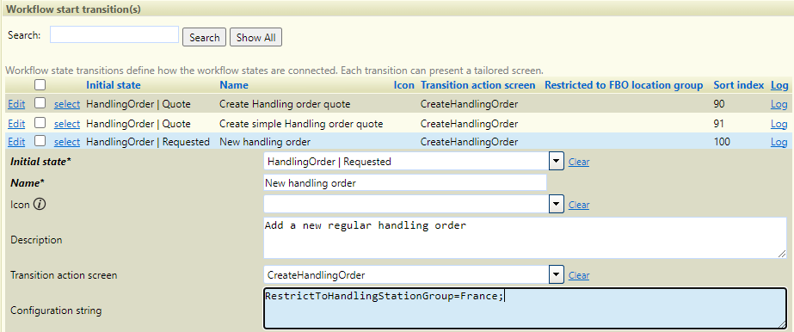Open the Initial state dropdown arrow
The height and width of the screenshot is (332, 794).
[557, 162]
